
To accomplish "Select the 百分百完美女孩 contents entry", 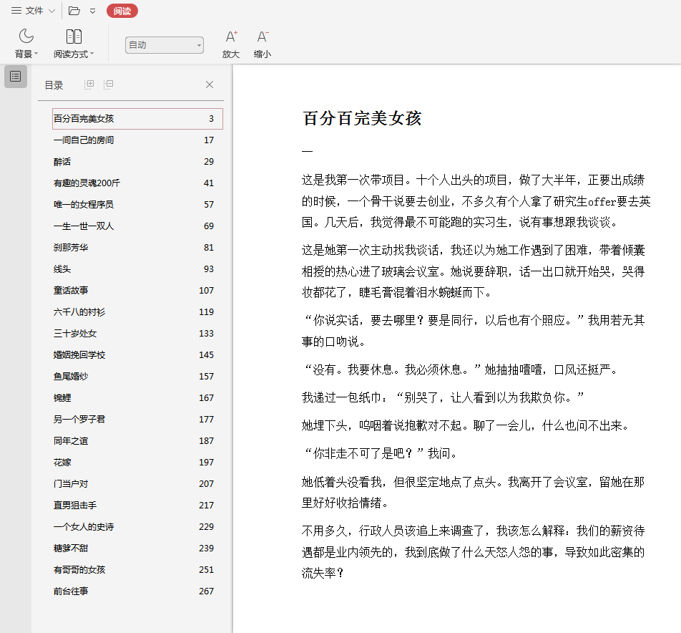I will pos(84,119).
